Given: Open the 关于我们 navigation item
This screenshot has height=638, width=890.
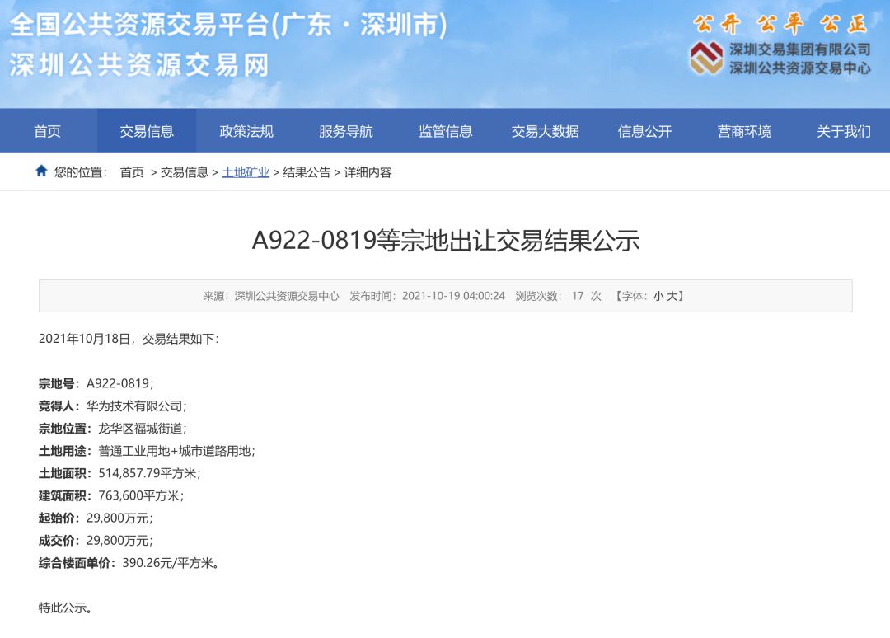Looking at the screenshot, I should coord(843,131).
